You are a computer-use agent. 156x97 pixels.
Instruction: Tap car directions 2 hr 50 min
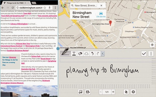101,15
